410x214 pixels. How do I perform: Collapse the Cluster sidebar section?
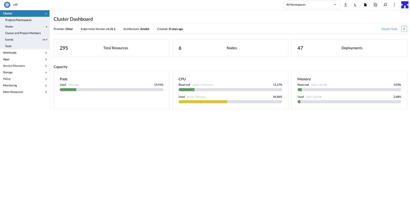tap(46, 14)
